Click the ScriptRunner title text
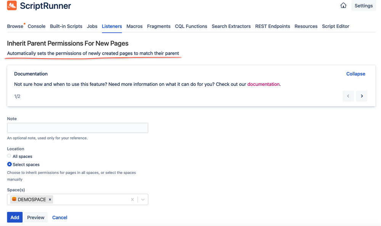 coord(45,6)
